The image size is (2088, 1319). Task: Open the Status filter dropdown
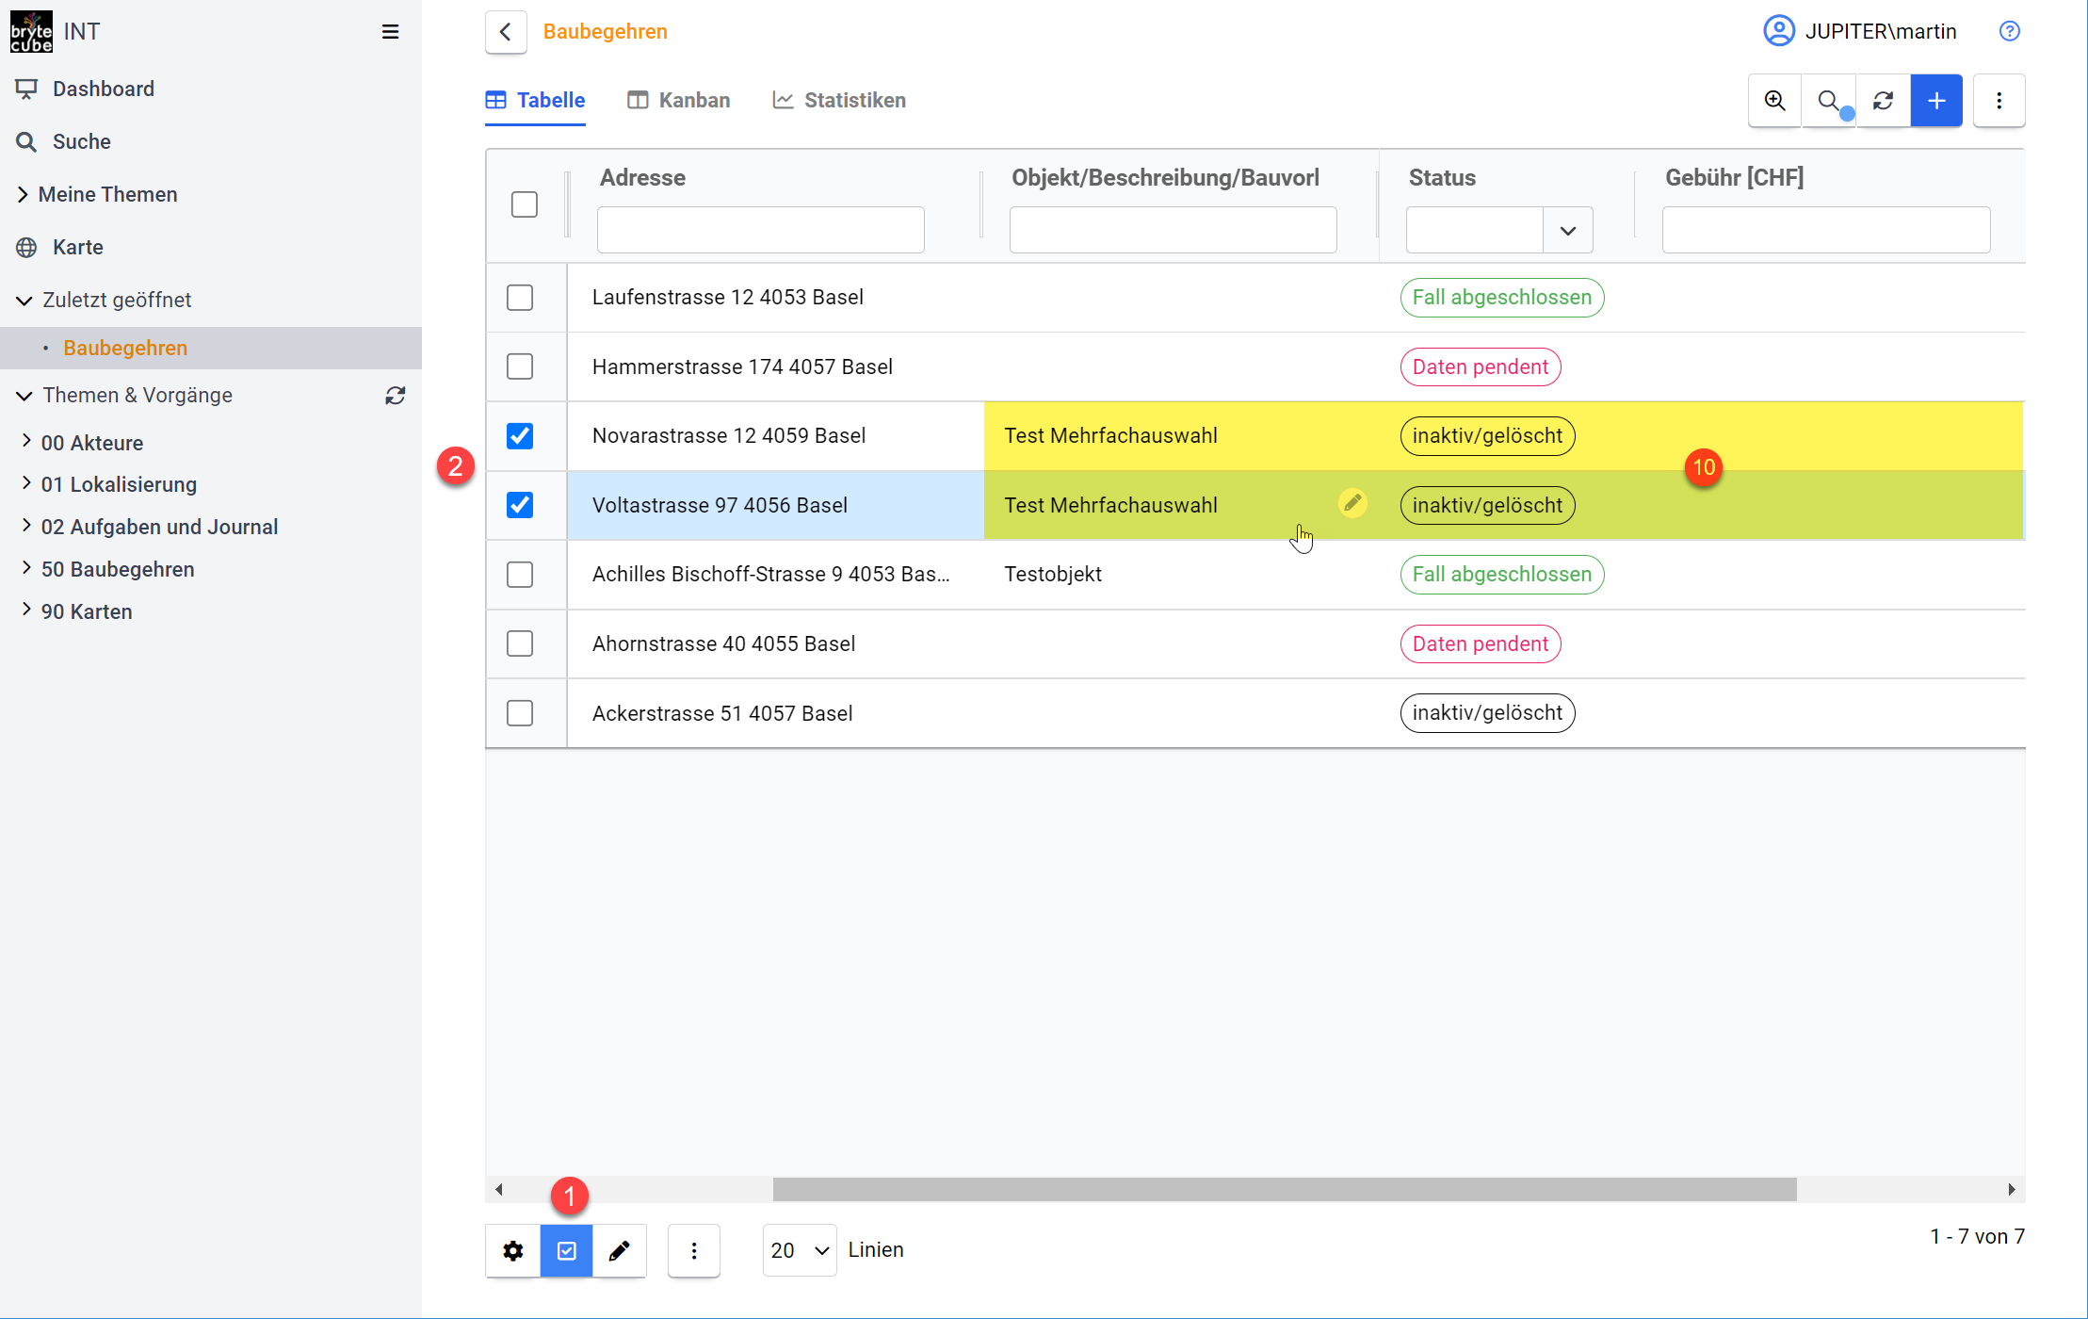click(1567, 230)
